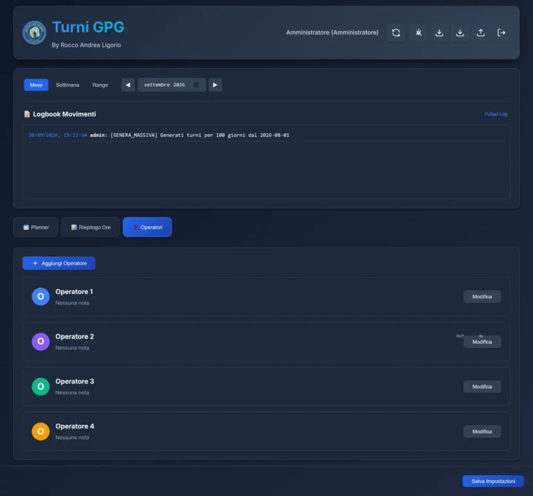This screenshot has width=533, height=496.
Task: Click Aggiungi Operatore button
Action: pyautogui.click(x=59, y=263)
